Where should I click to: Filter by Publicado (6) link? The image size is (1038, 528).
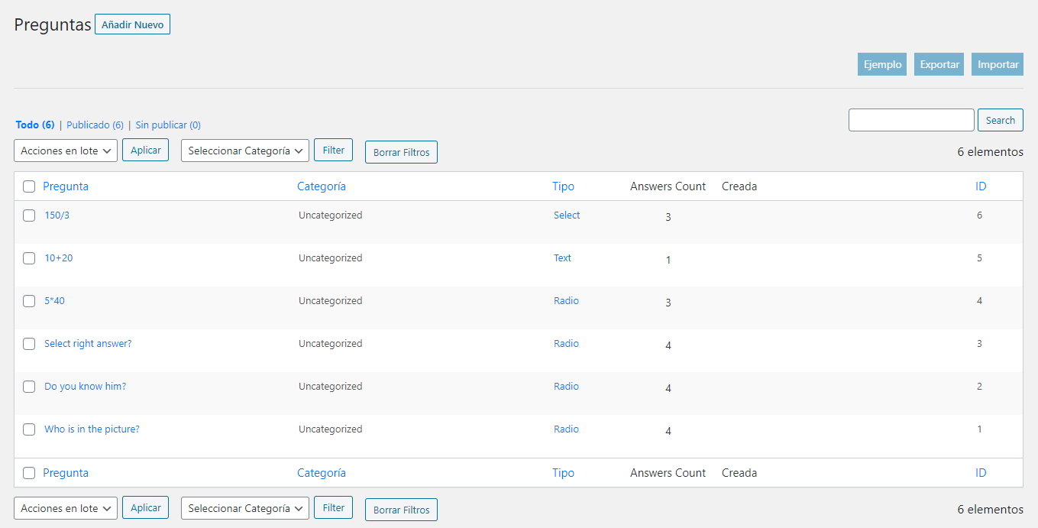[95, 125]
